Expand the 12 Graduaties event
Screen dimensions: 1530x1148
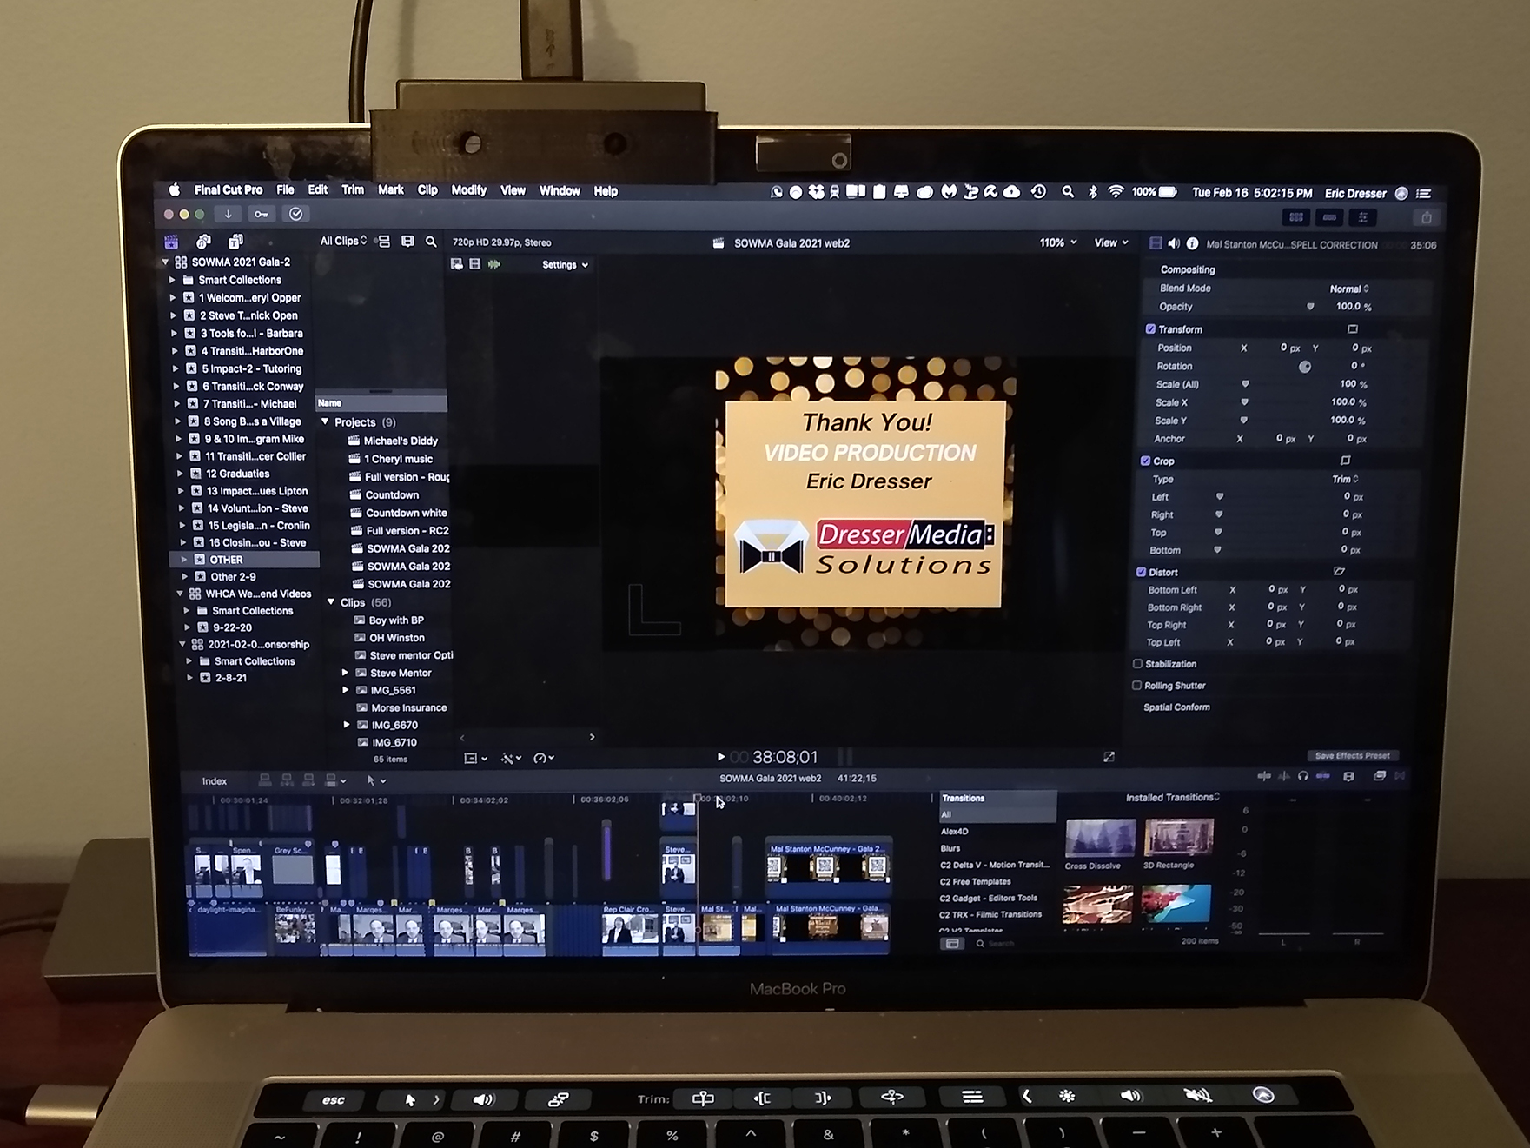[x=180, y=474]
